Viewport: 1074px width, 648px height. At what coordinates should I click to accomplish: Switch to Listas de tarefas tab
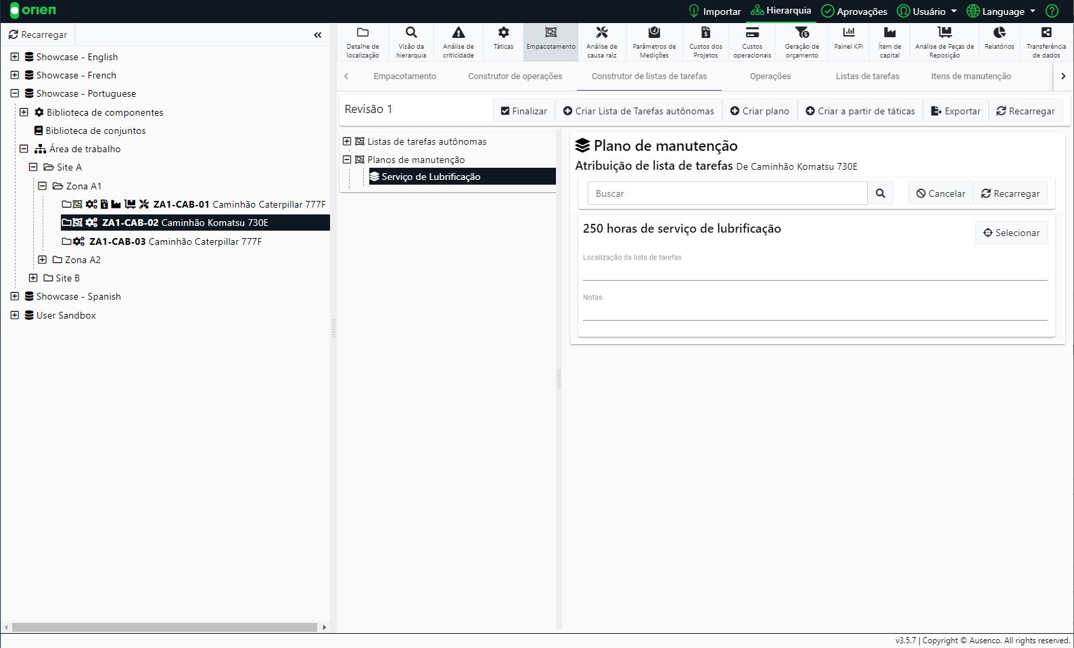tap(868, 76)
